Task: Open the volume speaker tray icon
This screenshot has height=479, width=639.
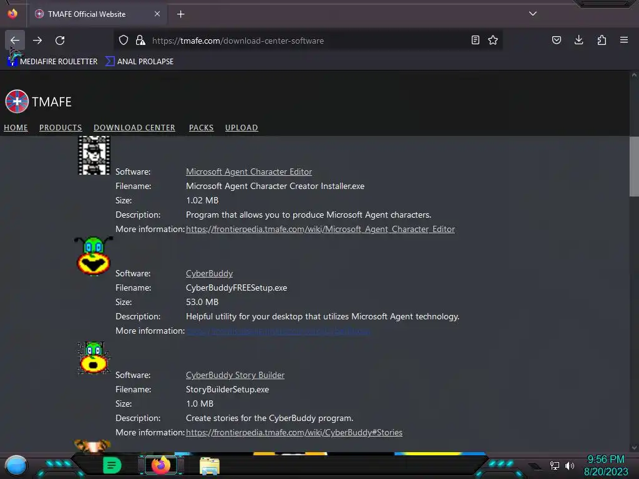Action: coord(570,465)
